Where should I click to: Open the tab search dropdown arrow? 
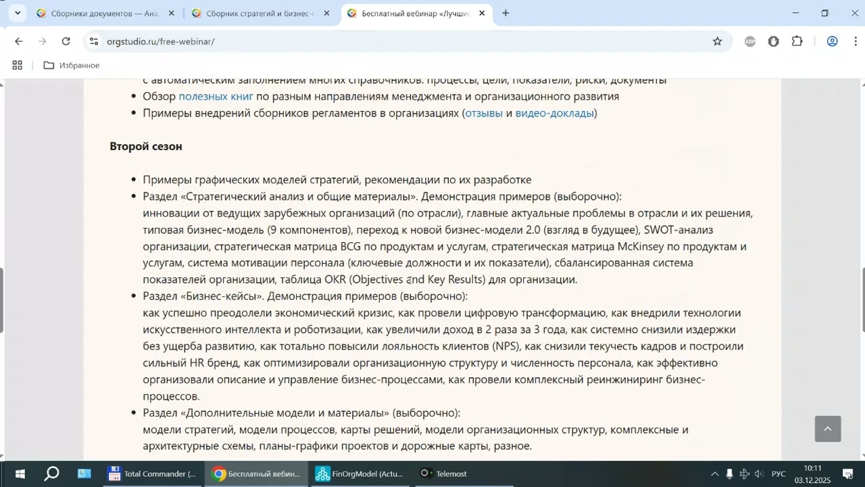pyautogui.click(x=18, y=13)
